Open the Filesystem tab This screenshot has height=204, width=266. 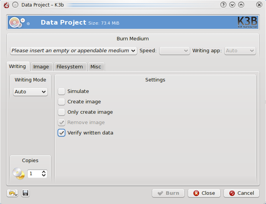pos(69,67)
